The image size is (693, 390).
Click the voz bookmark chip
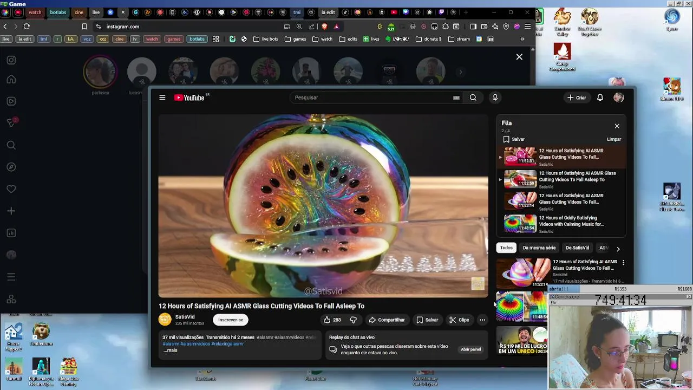pyautogui.click(x=87, y=39)
